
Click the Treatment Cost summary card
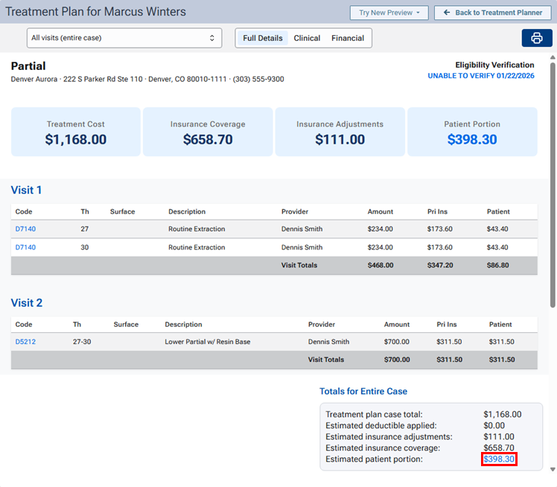(76, 132)
